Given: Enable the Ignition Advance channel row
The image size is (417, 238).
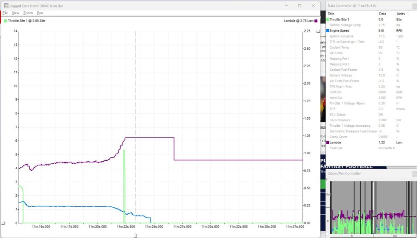Looking at the screenshot, I should (x=341, y=36).
